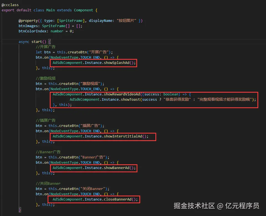Click the let keyword before btn
The image size is (266, 216).
point(39,52)
